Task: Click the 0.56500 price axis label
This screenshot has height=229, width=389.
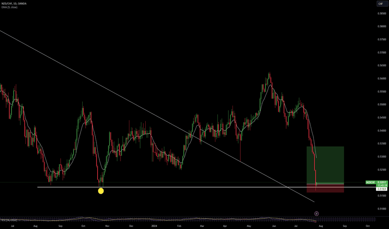Action: click(x=381, y=66)
